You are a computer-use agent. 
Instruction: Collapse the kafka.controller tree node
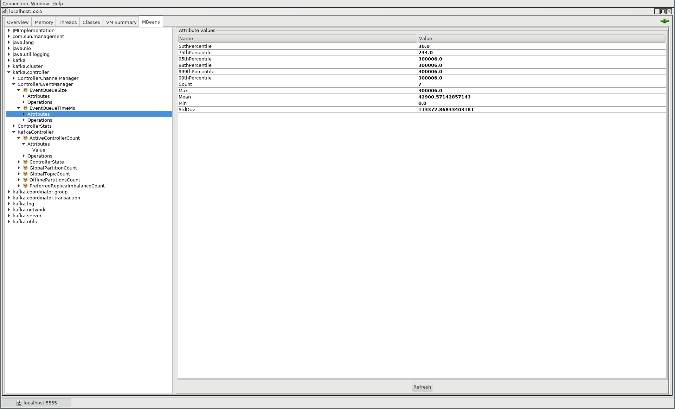pyautogui.click(x=9, y=72)
